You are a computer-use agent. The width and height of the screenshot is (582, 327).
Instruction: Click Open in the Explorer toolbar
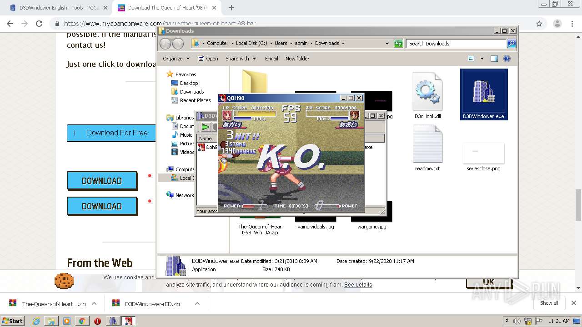click(x=208, y=59)
